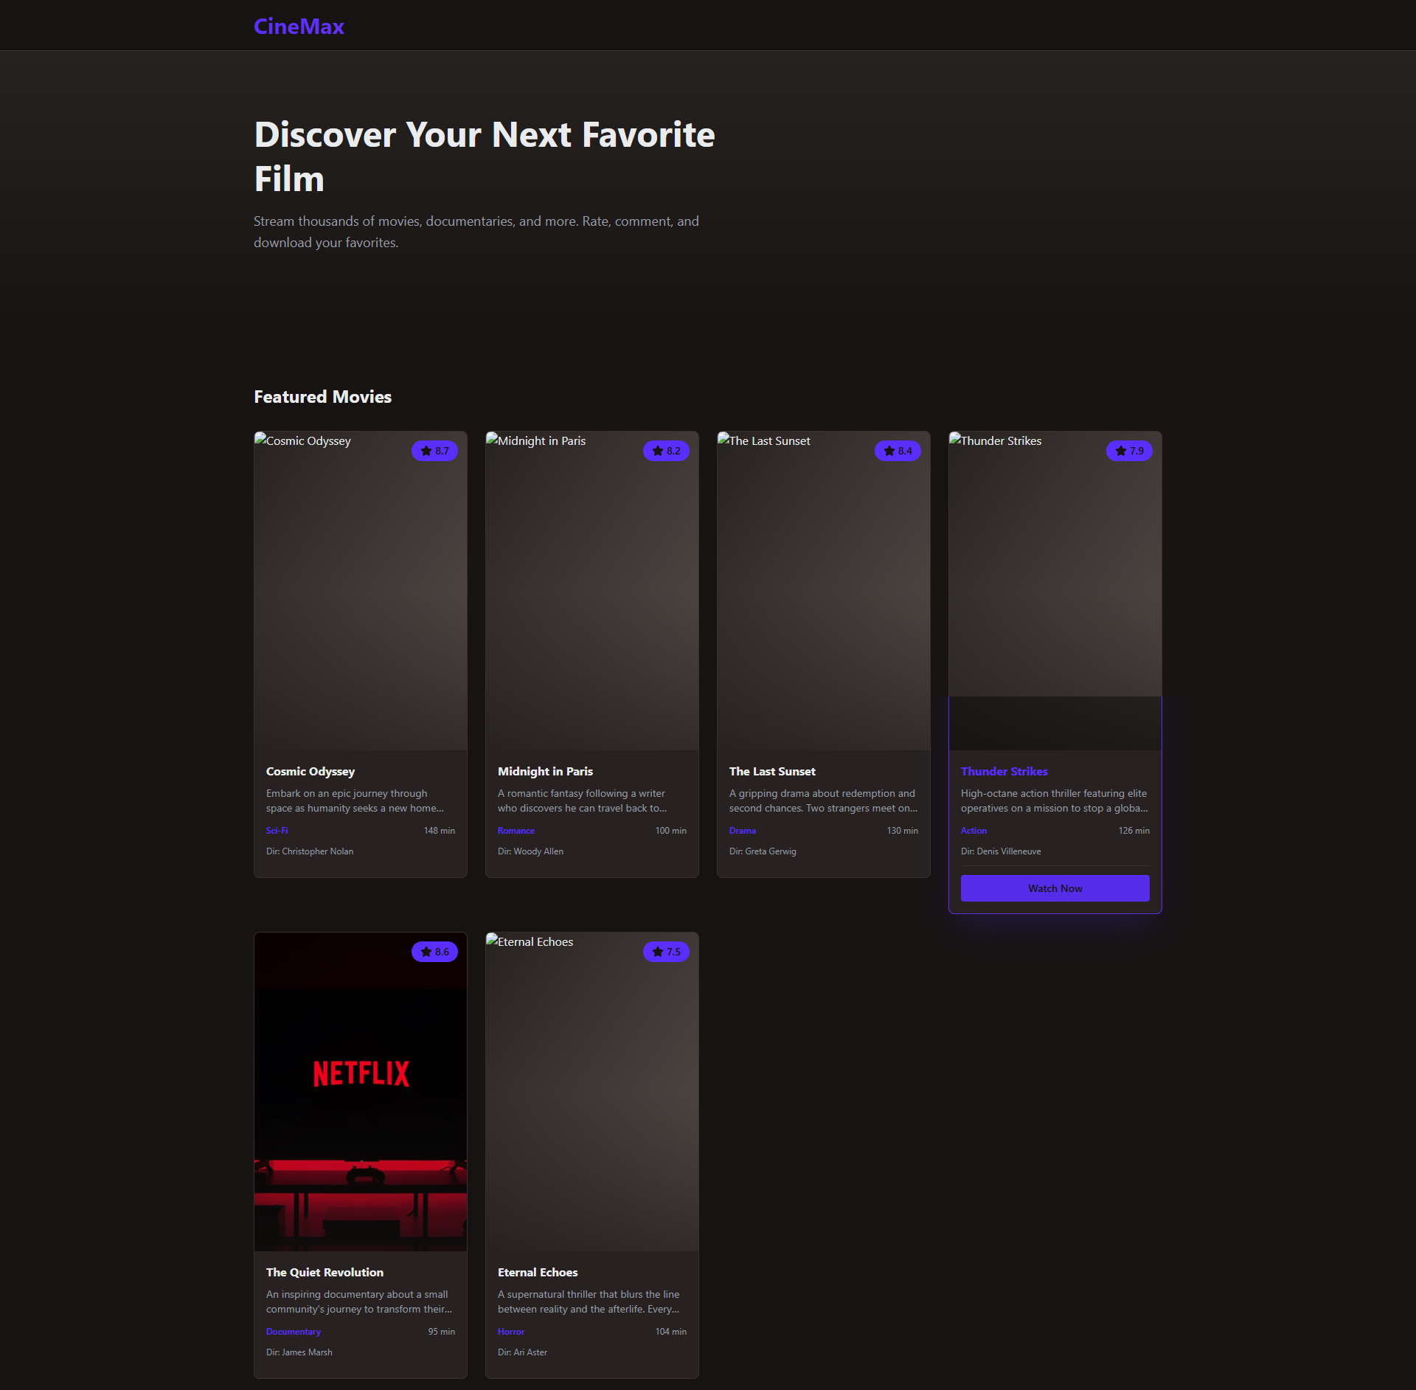Screen dimensions: 1416x1390
Task: Open The Quiet Revolution title
Action: [x=324, y=1272]
